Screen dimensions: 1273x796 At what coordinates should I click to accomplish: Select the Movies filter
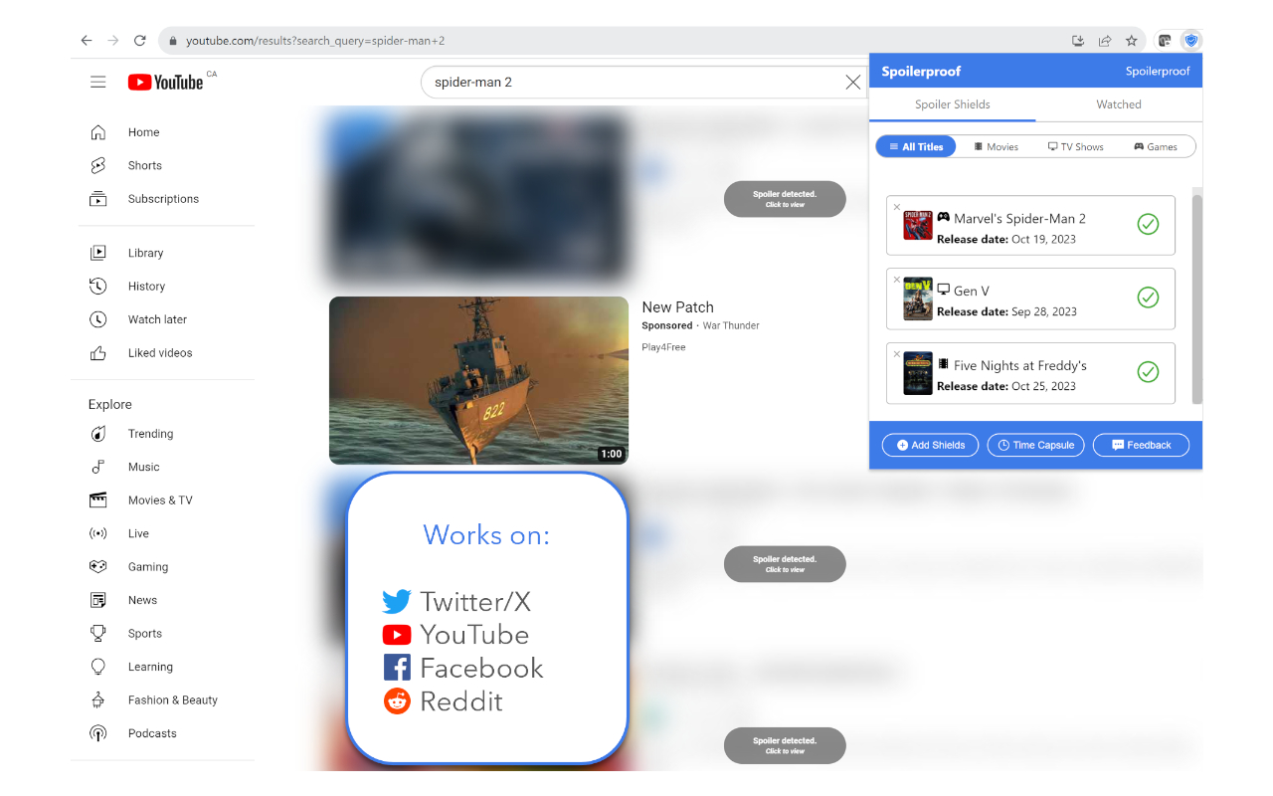click(x=996, y=146)
